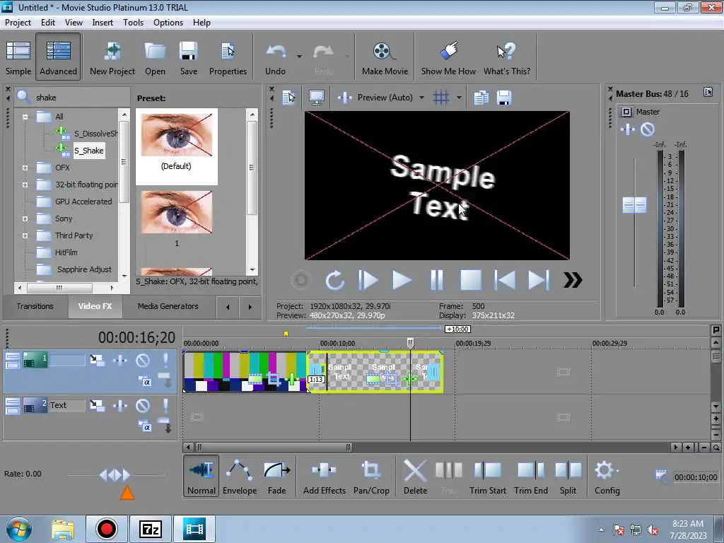Undo the last action
Screen dimensions: 724x543
[276, 57]
